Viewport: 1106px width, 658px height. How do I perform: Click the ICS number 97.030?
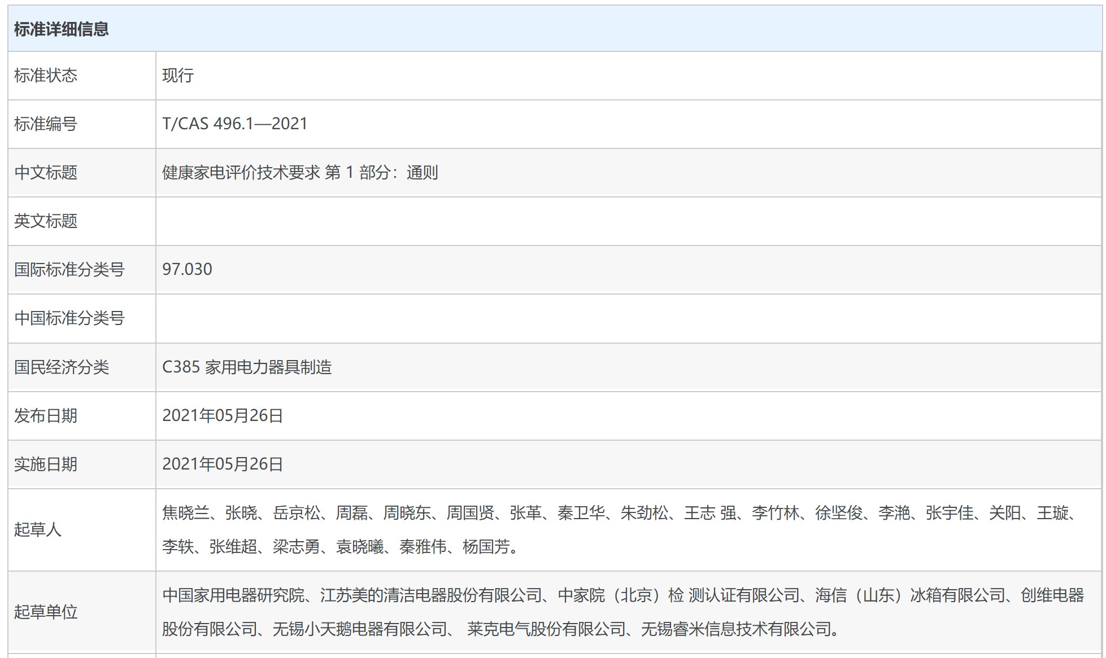tap(187, 269)
